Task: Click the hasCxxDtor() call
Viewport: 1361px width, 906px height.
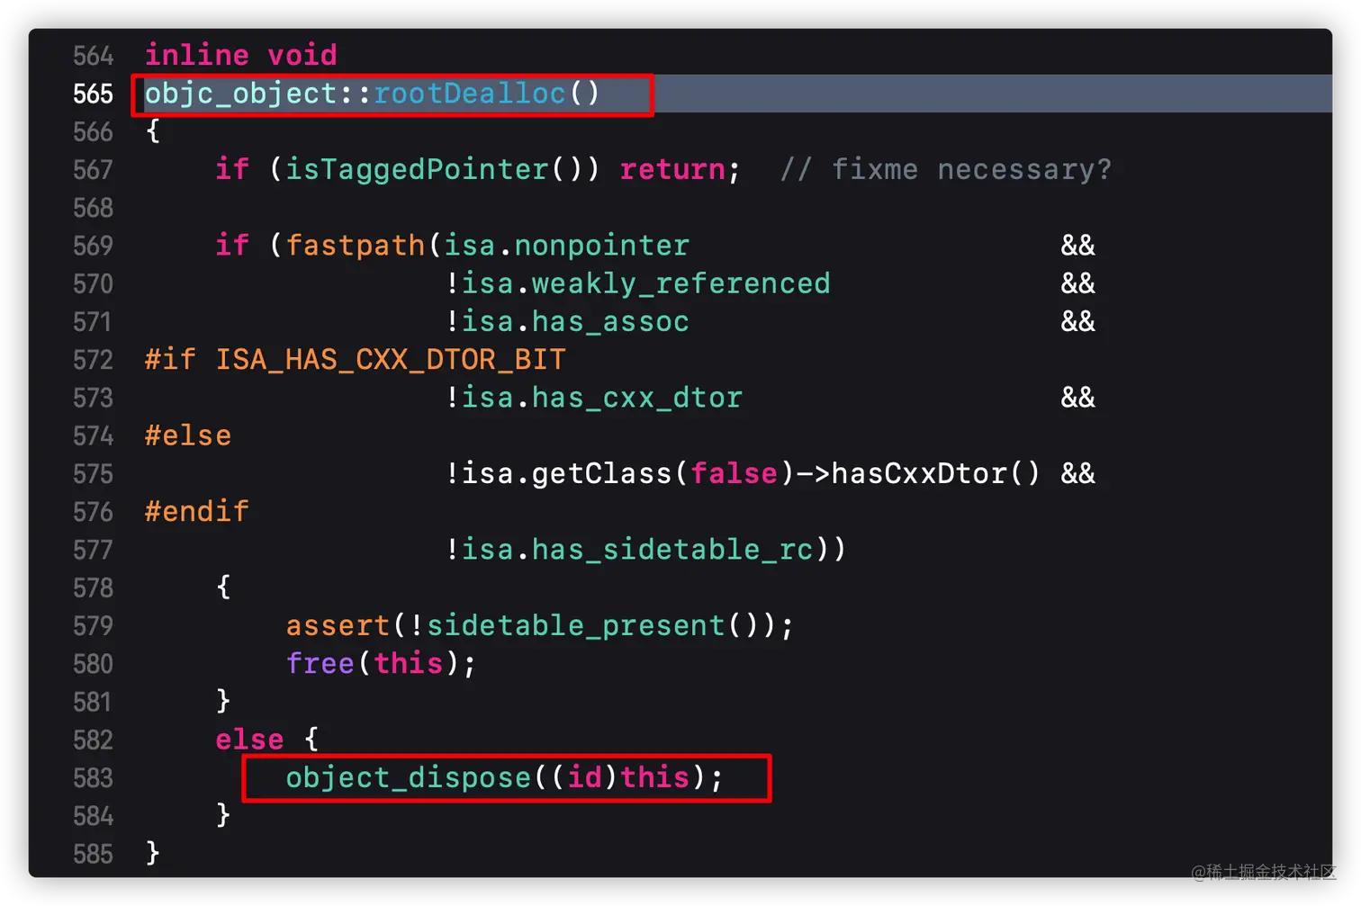Action: pyautogui.click(x=934, y=473)
